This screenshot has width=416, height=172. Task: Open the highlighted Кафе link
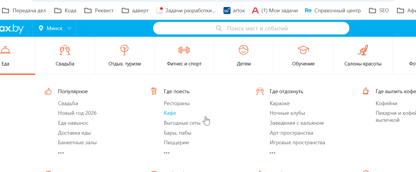pos(170,113)
